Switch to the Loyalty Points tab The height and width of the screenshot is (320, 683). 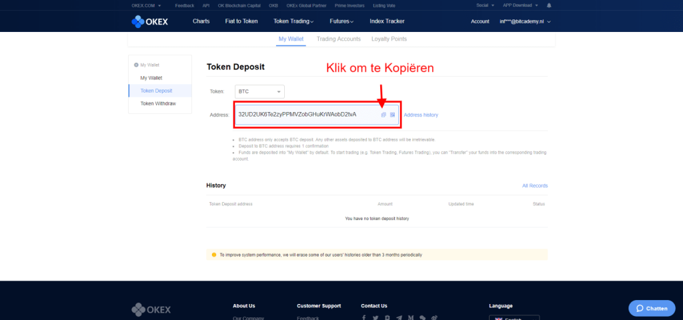(x=389, y=39)
